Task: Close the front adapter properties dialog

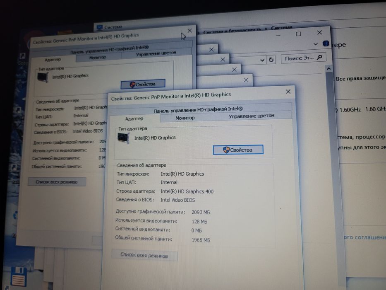Action: (x=288, y=92)
